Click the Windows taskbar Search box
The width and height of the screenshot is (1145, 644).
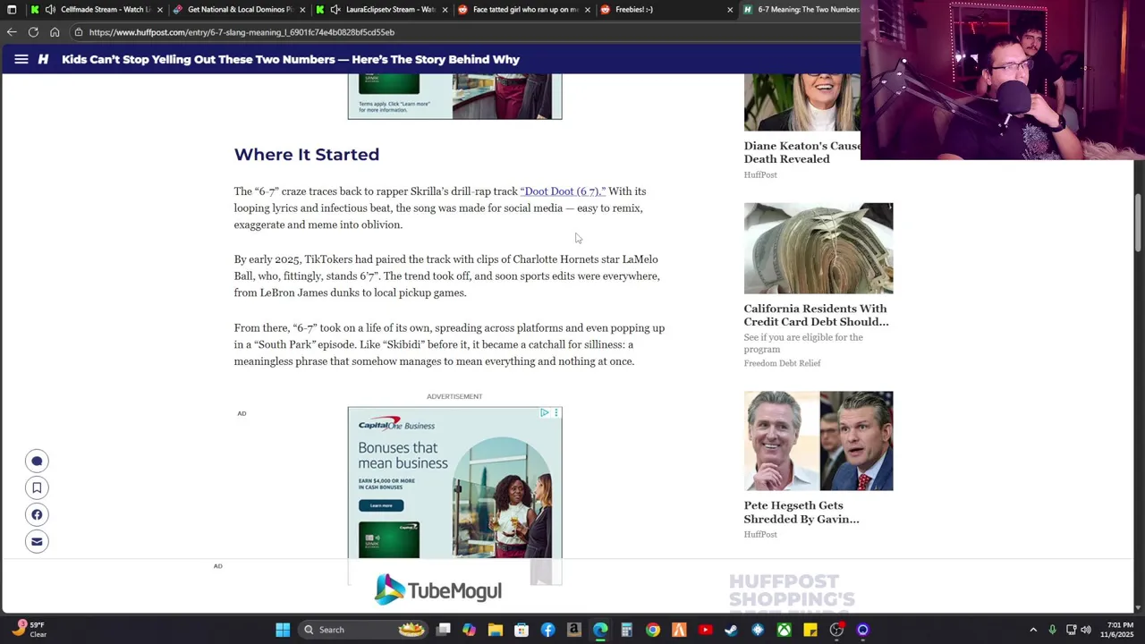pos(362,630)
